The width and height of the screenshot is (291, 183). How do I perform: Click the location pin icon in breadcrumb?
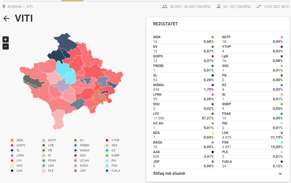pos(4,6)
